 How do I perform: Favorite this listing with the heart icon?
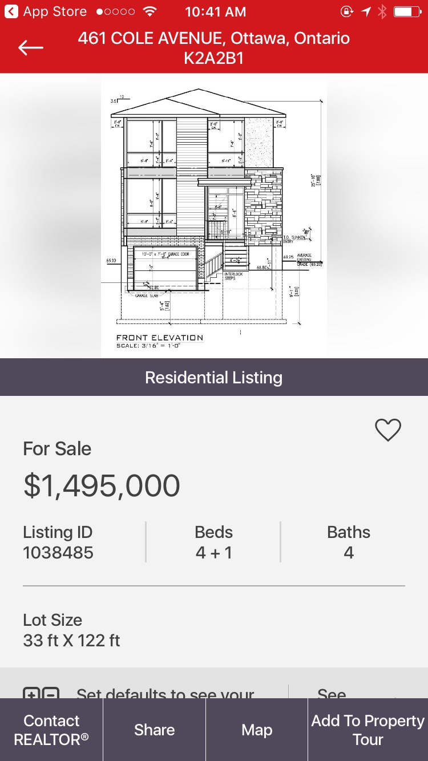coord(388,430)
